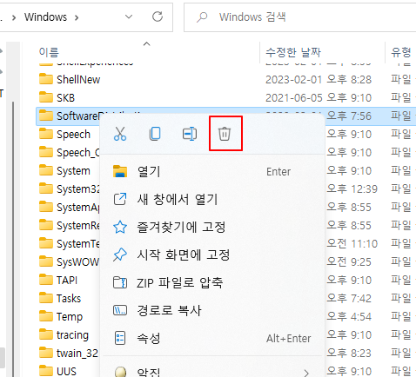
Task: Choose 새 창에서 열기 menu entry
Action: (x=212, y=199)
